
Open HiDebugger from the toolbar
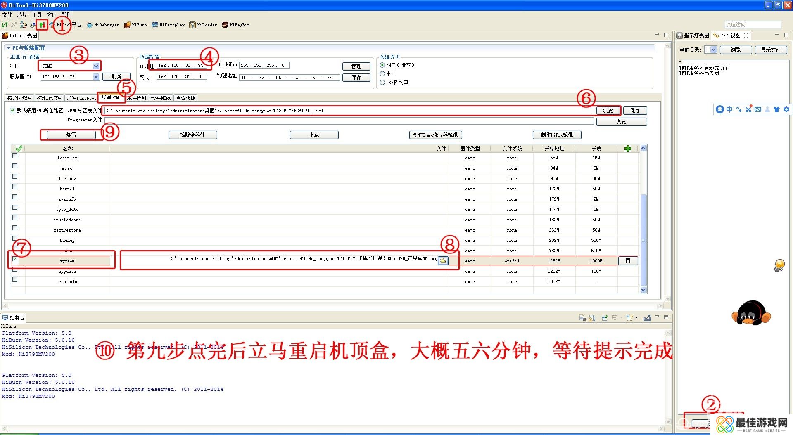[x=103, y=25]
